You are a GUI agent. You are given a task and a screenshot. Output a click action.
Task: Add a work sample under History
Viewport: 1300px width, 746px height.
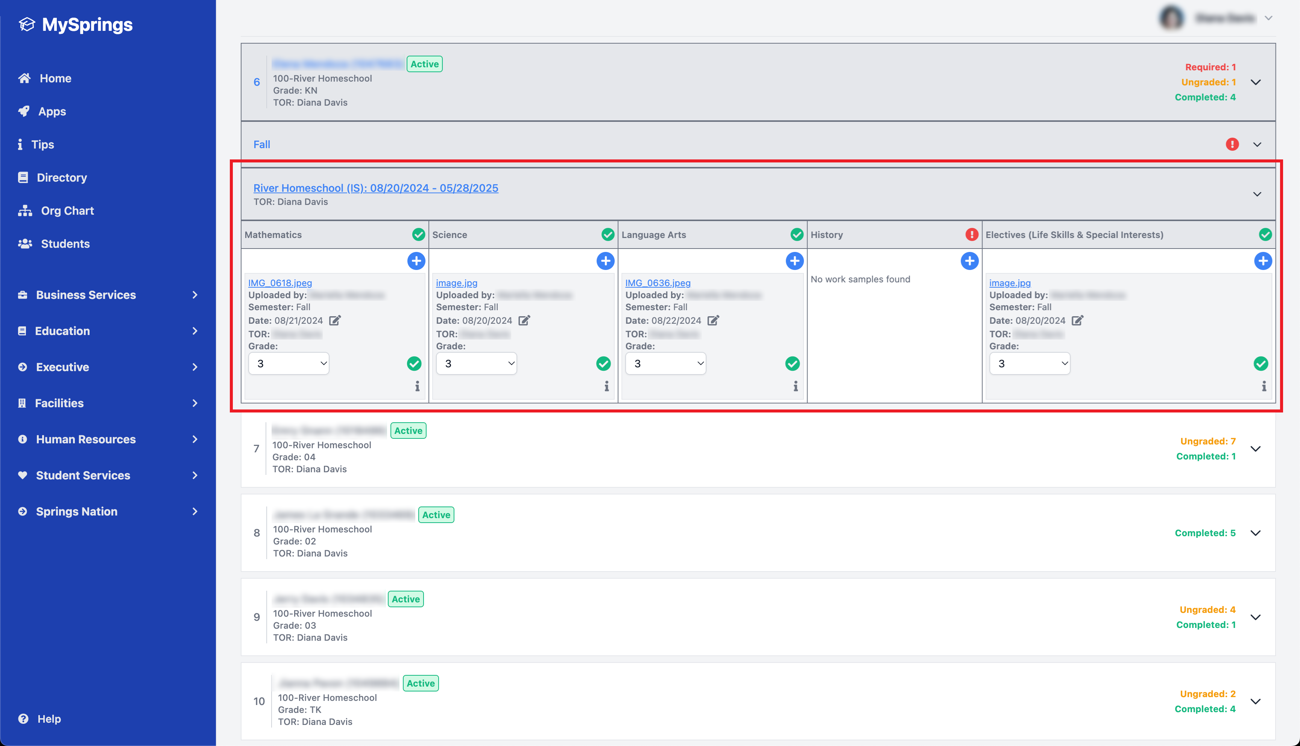969,261
